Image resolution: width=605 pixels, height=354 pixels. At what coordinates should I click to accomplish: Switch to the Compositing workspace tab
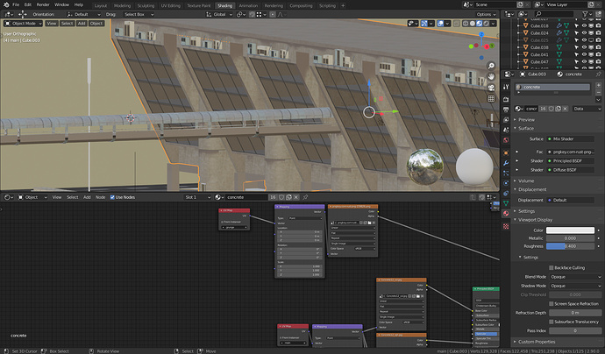point(301,5)
